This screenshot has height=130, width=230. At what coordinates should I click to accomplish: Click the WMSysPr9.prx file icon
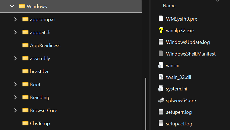pyautogui.click(x=161, y=18)
